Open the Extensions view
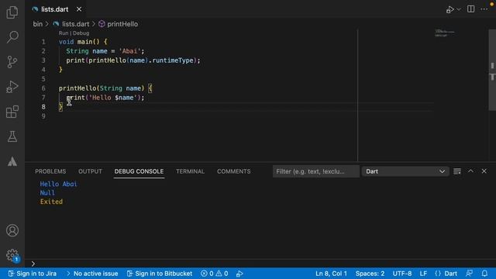Screen dimensions: 496x279 coord(12,112)
